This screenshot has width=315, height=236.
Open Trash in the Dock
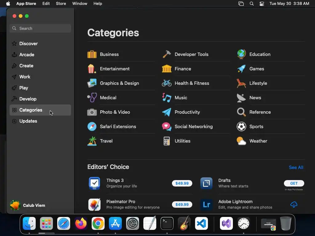pos(286,223)
